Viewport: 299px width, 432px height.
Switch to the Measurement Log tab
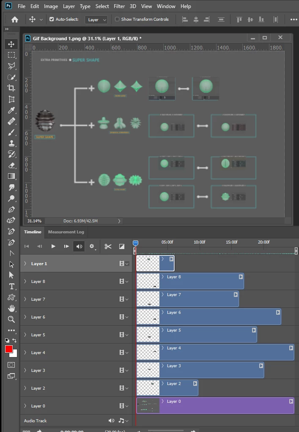tap(66, 232)
